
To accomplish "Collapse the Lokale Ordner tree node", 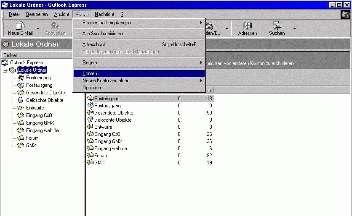I will tap(5, 70).
